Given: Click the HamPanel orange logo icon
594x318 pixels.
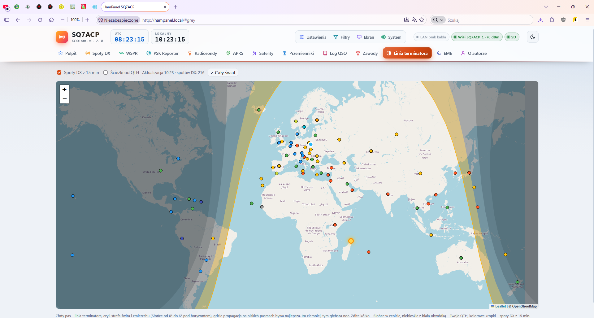Looking at the screenshot, I should click(62, 37).
